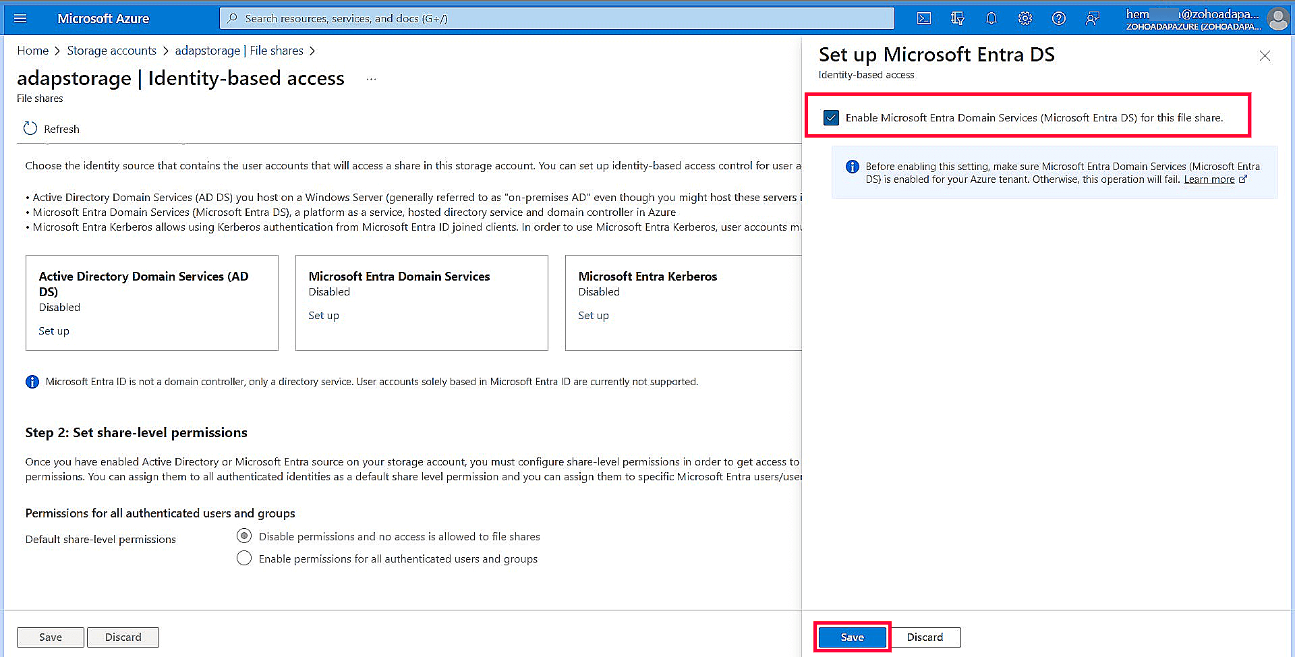The width and height of the screenshot is (1295, 657).
Task: Select Disable permissions and no access option
Action: 243,536
